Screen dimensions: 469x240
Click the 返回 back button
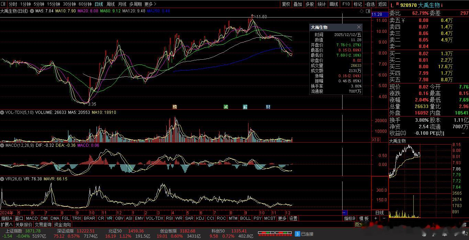[382, 4]
